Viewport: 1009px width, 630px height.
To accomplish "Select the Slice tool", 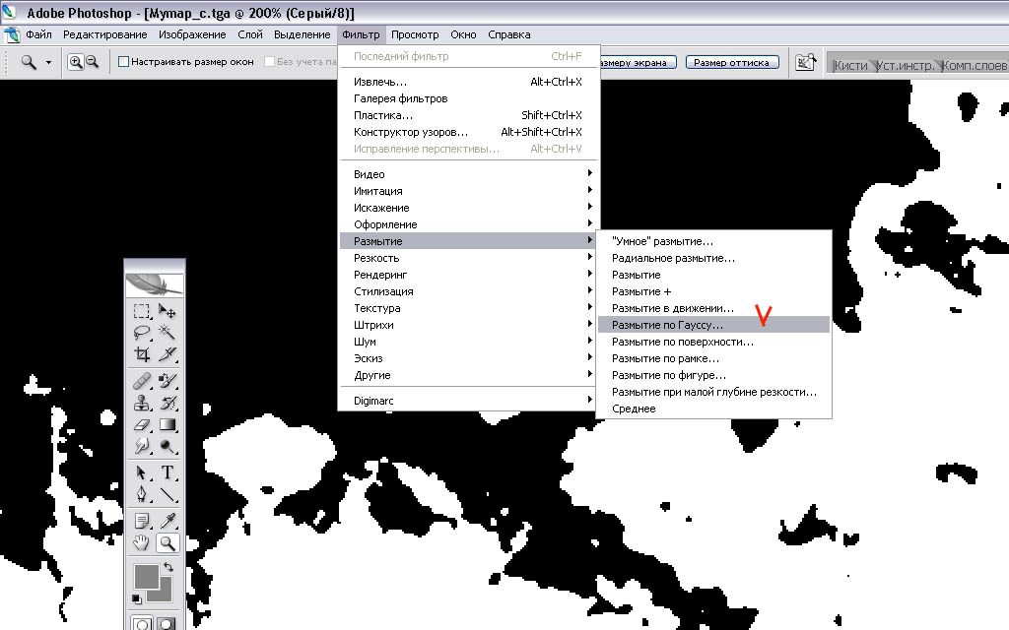I will pyautogui.click(x=168, y=354).
